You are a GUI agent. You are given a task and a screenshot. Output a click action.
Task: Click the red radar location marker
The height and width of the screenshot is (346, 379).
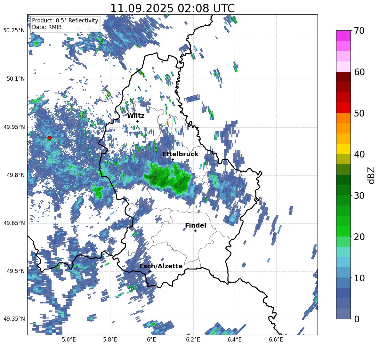pyautogui.click(x=50, y=138)
